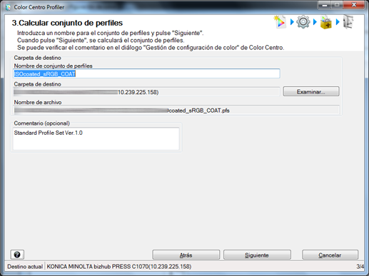369x276 pixels.
Task: Go back with the Atrás button
Action: tap(186, 255)
